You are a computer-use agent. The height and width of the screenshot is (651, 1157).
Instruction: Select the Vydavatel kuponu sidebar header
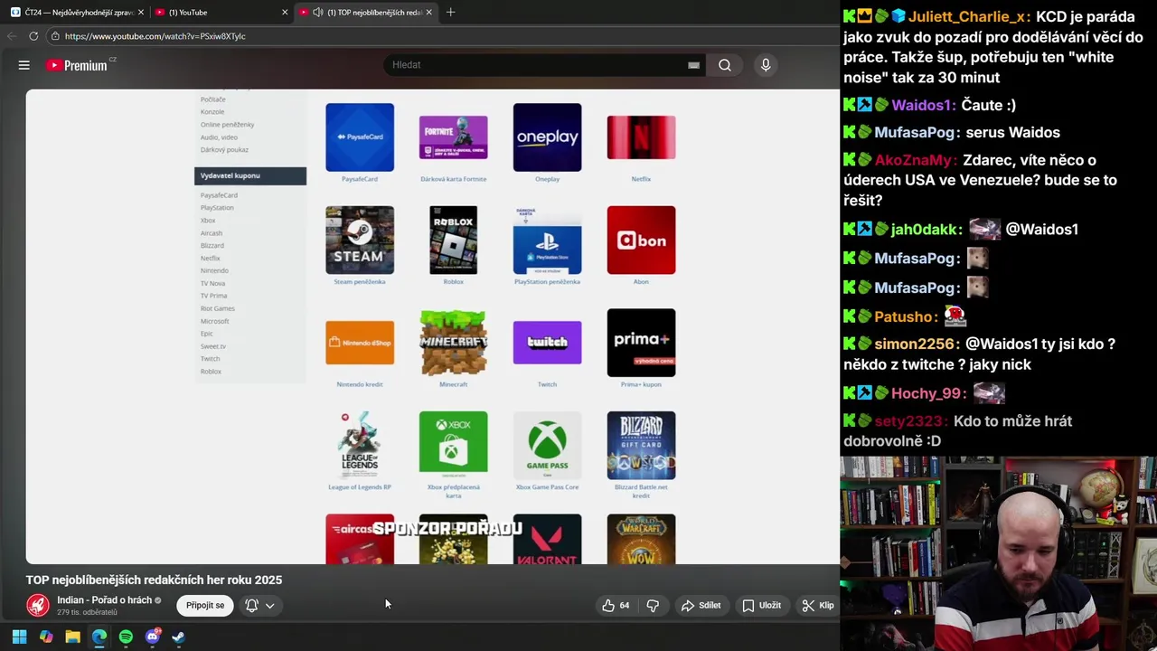click(250, 175)
